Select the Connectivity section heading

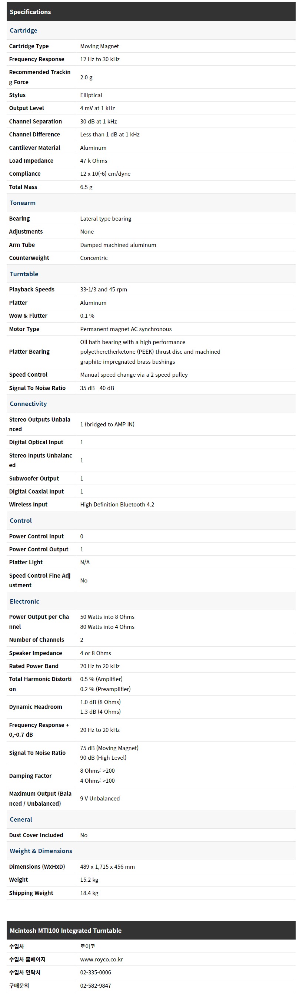point(28,404)
